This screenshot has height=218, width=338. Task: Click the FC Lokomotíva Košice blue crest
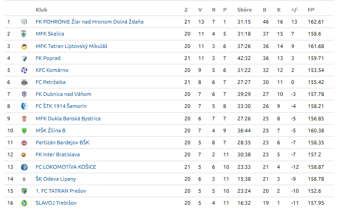[x=24, y=167]
